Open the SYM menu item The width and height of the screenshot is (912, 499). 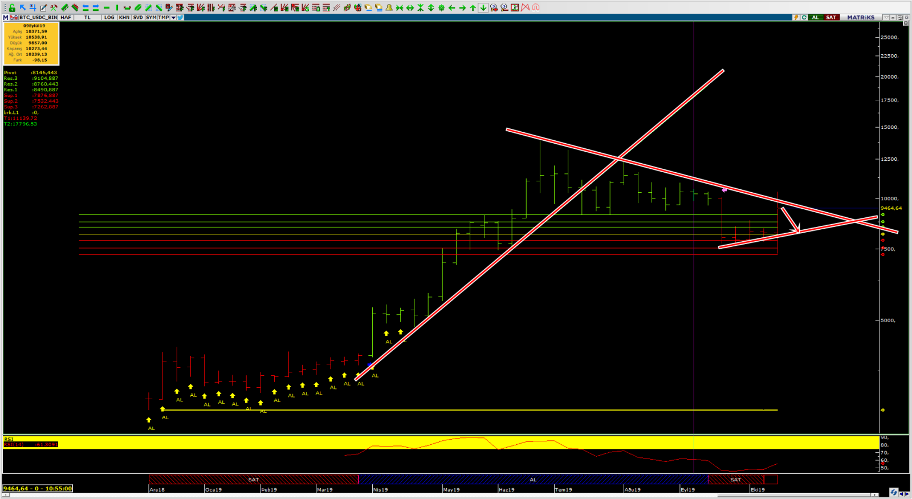click(151, 18)
